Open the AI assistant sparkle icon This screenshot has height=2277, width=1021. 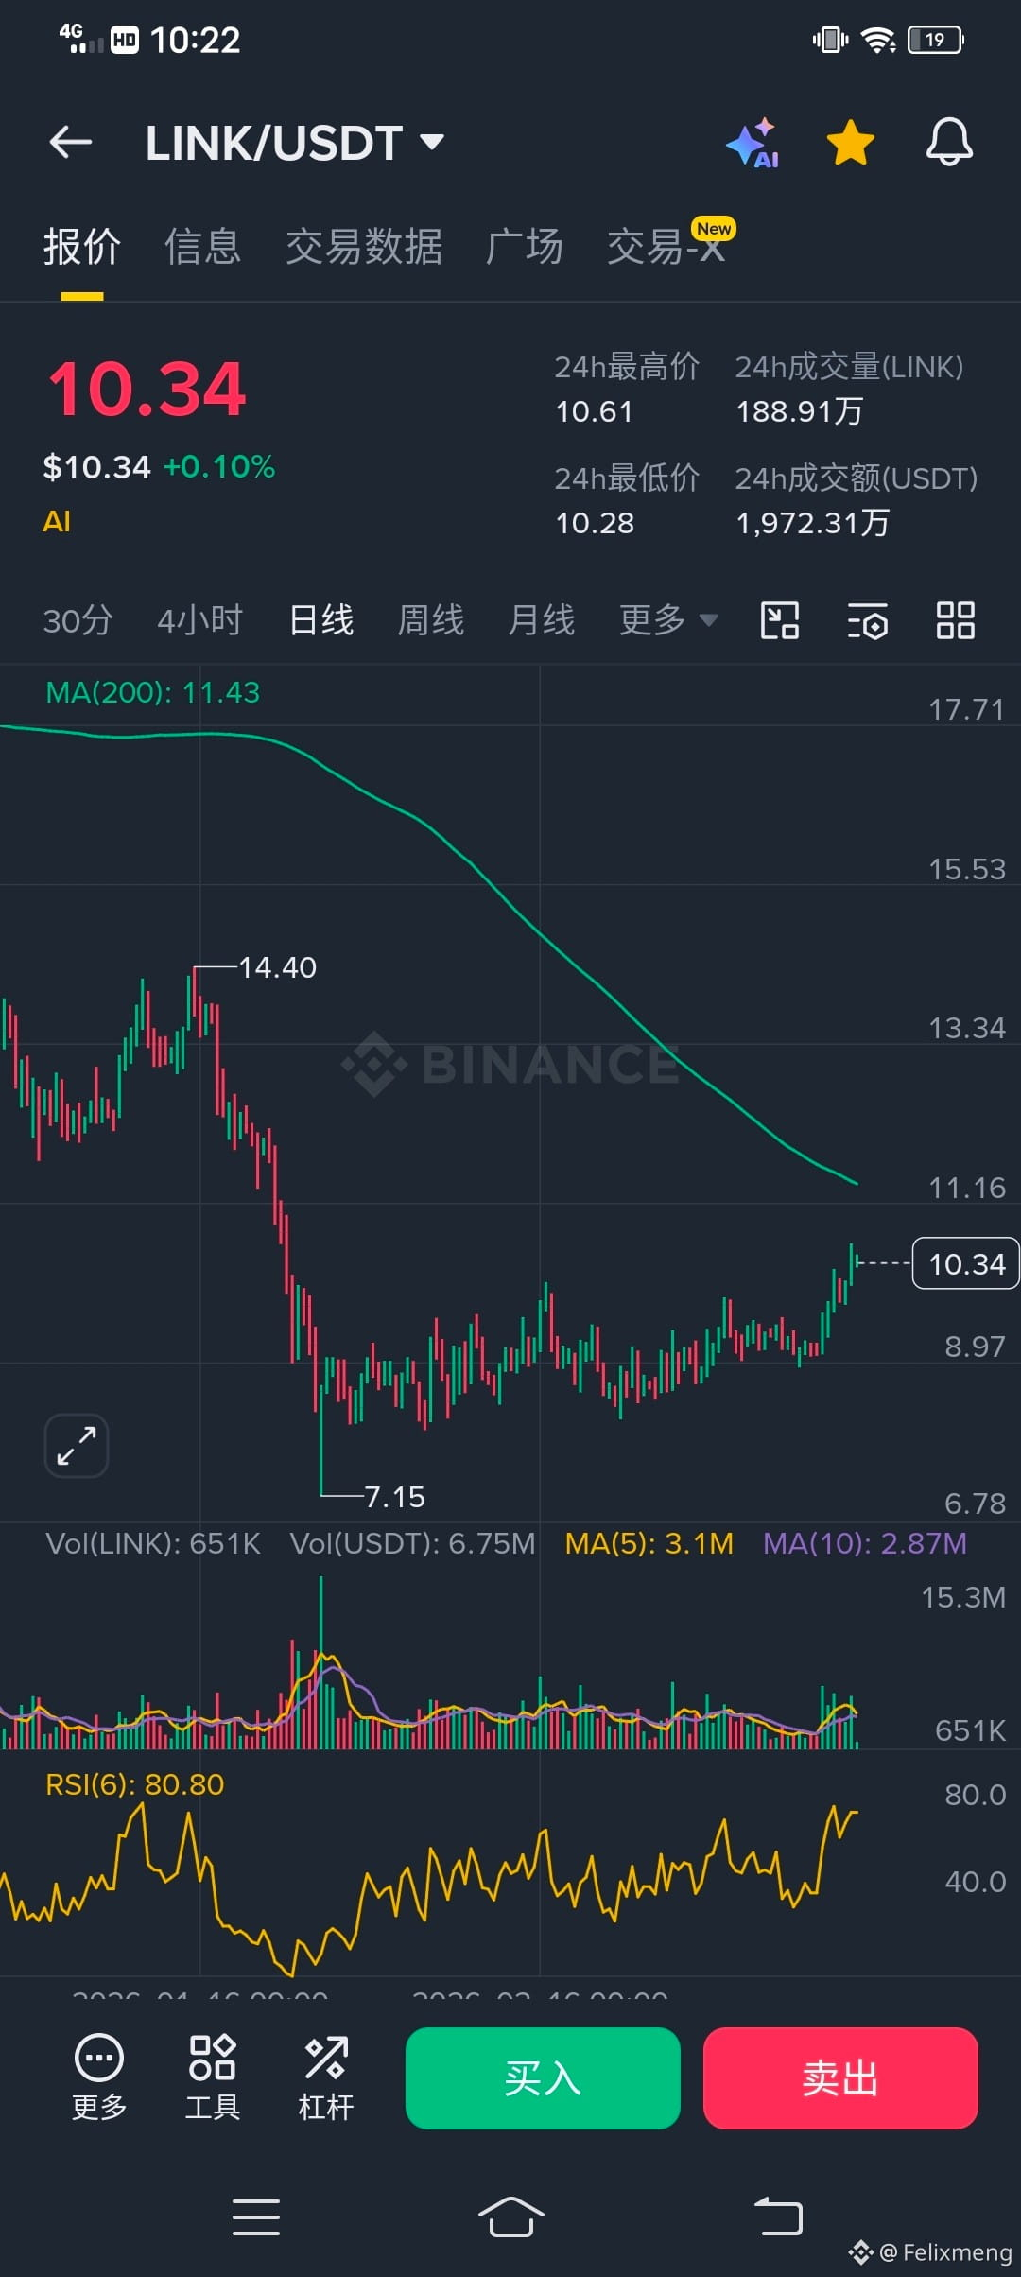coord(753,143)
